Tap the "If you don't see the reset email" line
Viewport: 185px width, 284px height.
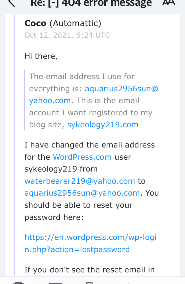pyautogui.click(x=90, y=270)
